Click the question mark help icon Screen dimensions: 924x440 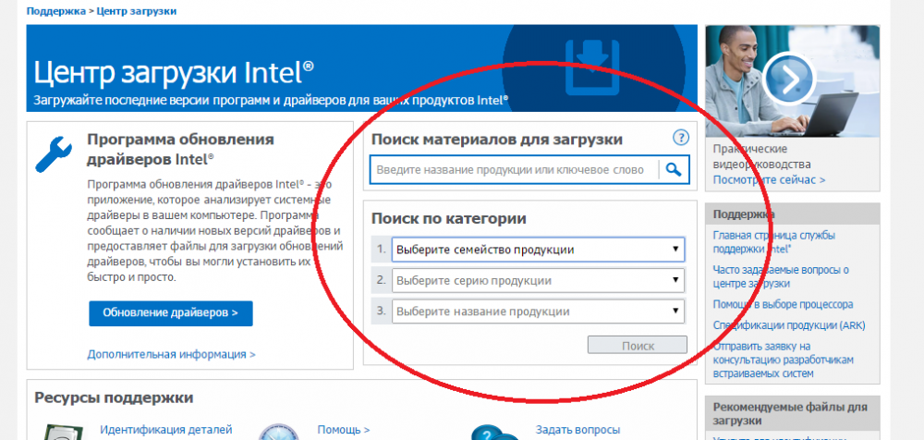[x=681, y=138]
